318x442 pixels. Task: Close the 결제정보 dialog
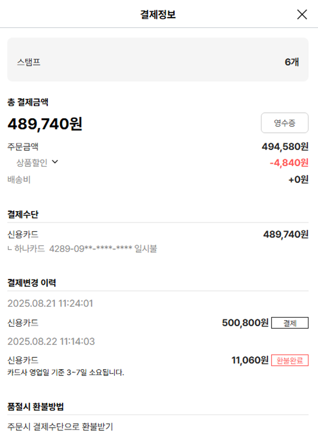(302, 14)
